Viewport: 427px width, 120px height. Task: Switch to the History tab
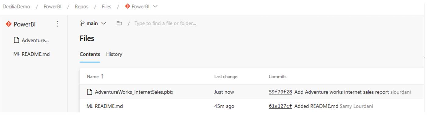click(114, 54)
